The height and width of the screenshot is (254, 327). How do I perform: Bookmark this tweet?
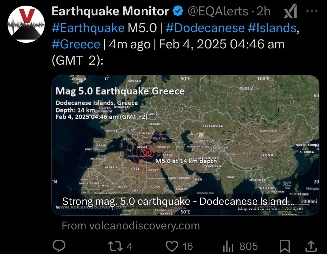click(285, 246)
